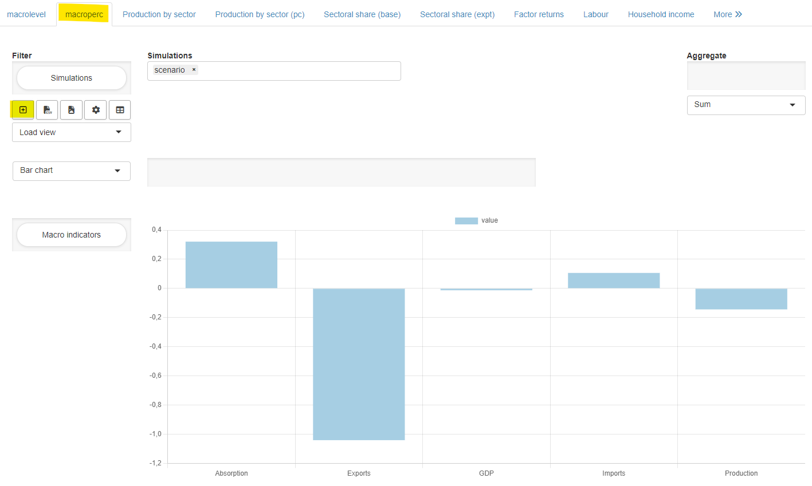
Task: Open the Sum aggregate dropdown
Action: [x=746, y=105]
